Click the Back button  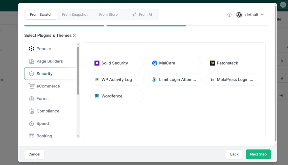(x=234, y=154)
